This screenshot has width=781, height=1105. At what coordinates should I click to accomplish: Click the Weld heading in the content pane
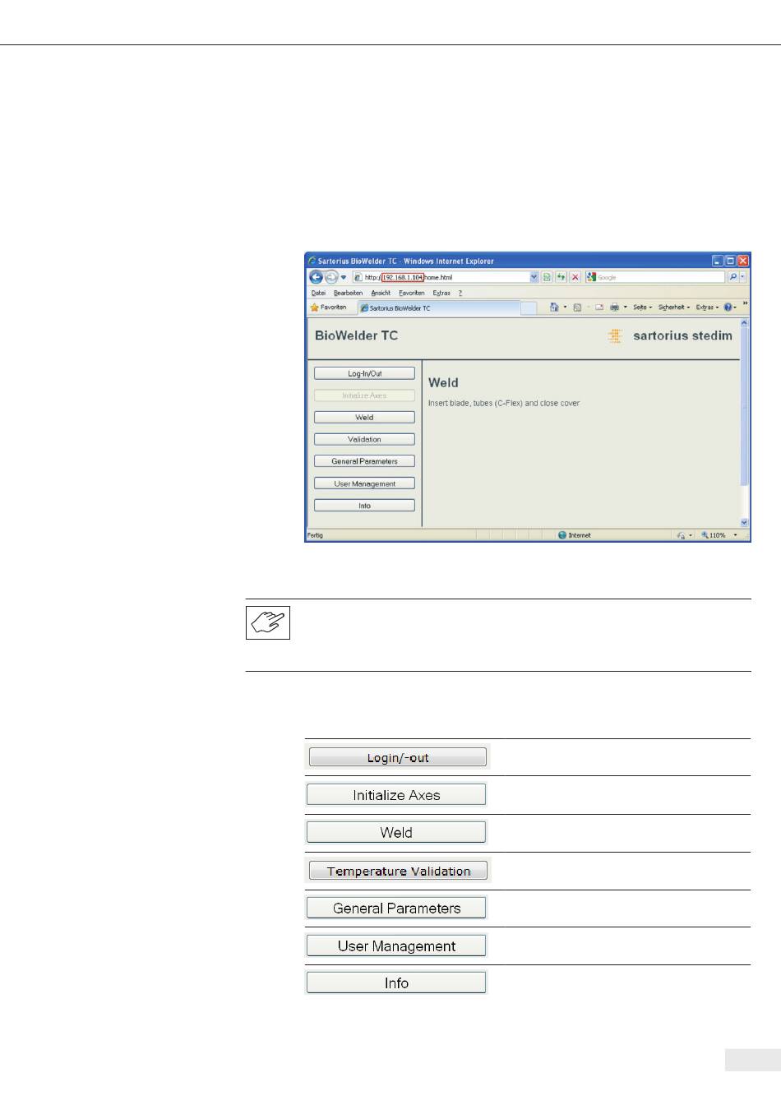coord(443,382)
